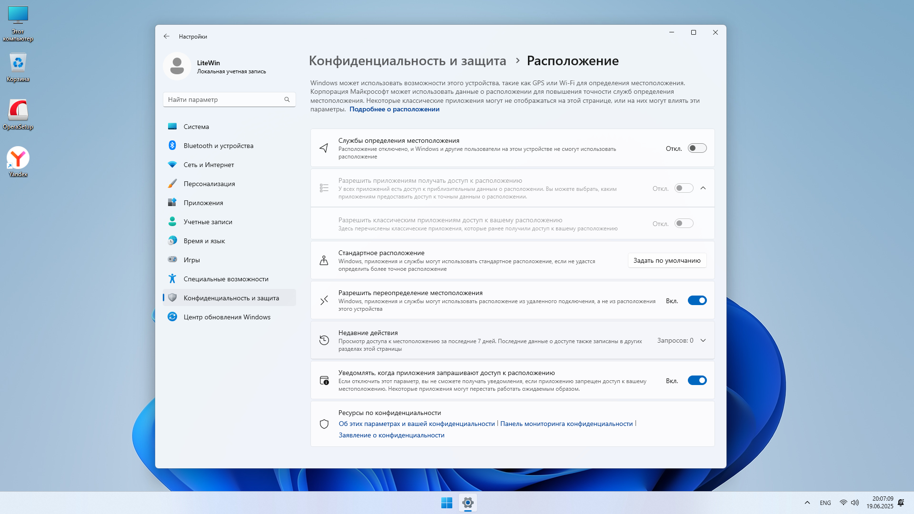Viewport: 914px width, 514px height.
Task: Select the Bluetooth и устройства sidebar icon
Action: click(172, 145)
